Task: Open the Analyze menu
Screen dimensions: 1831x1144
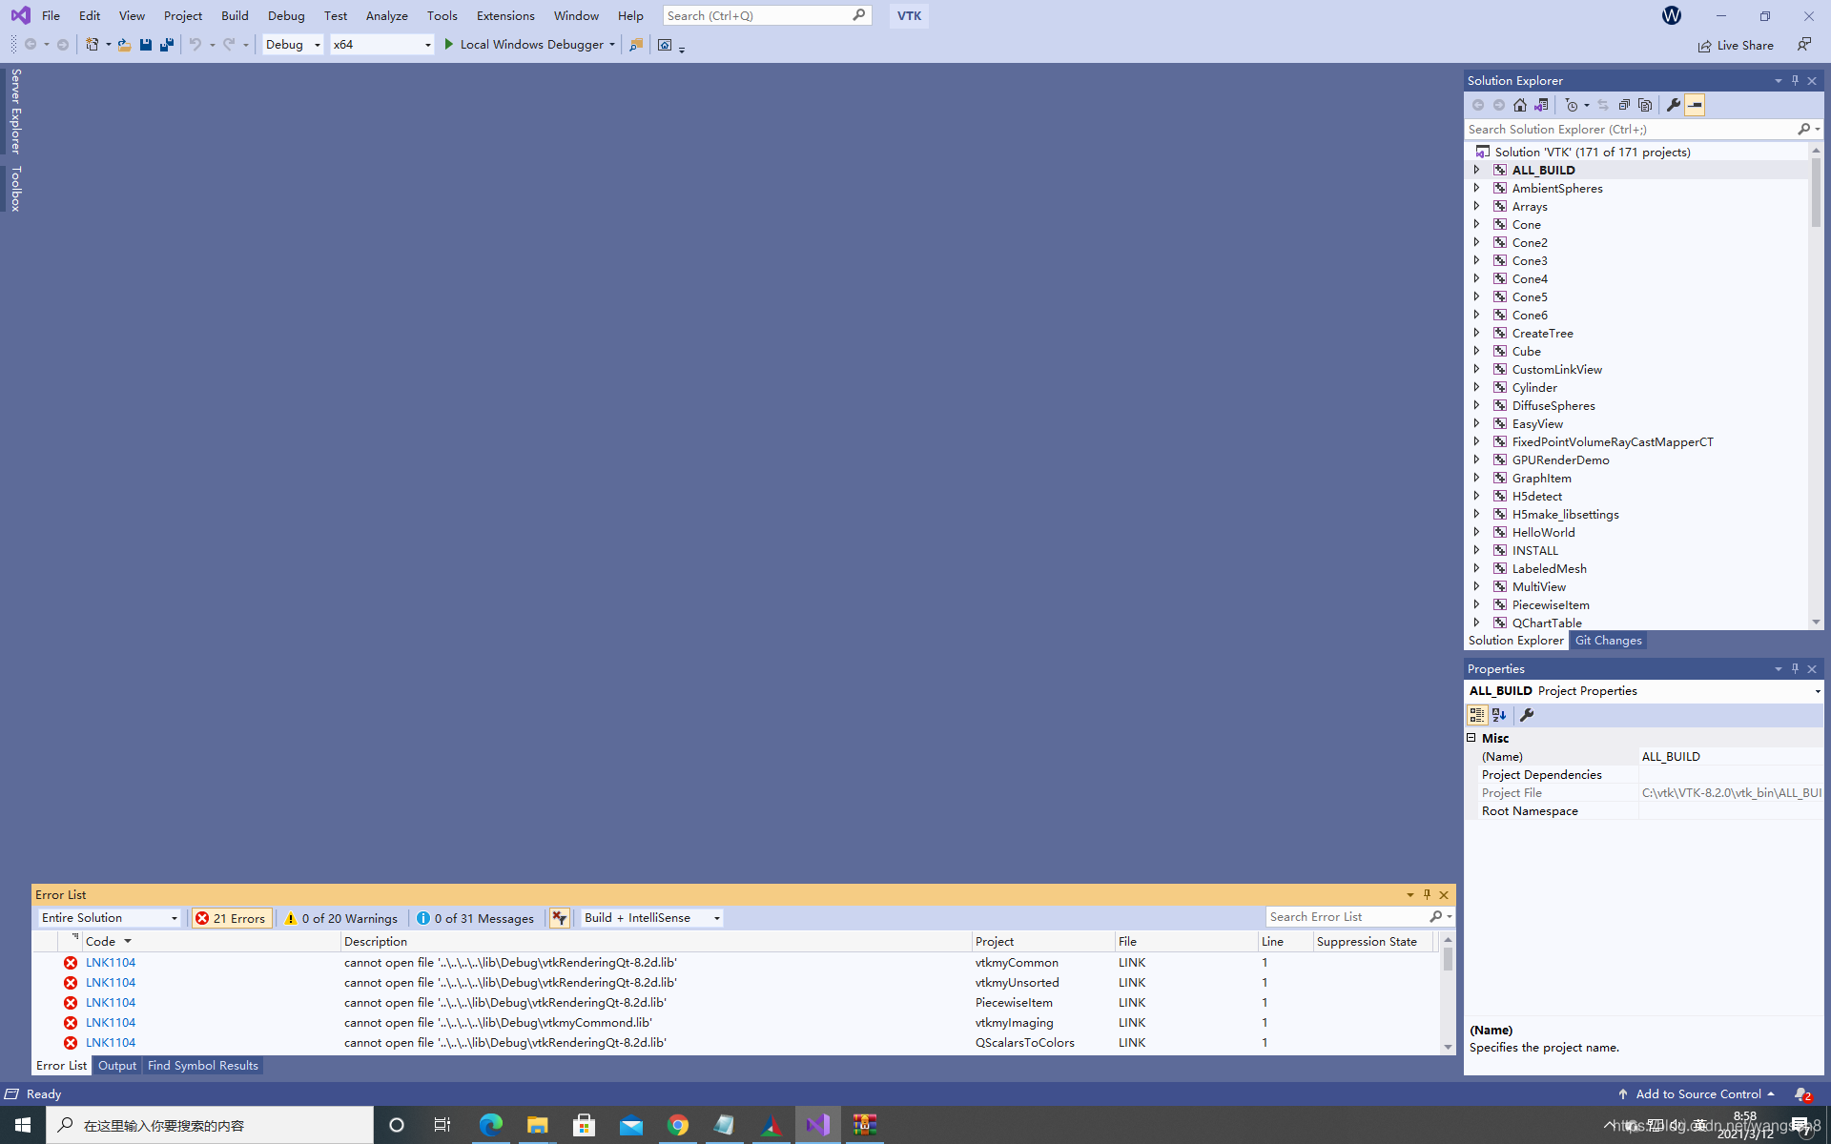Action: pyautogui.click(x=386, y=15)
